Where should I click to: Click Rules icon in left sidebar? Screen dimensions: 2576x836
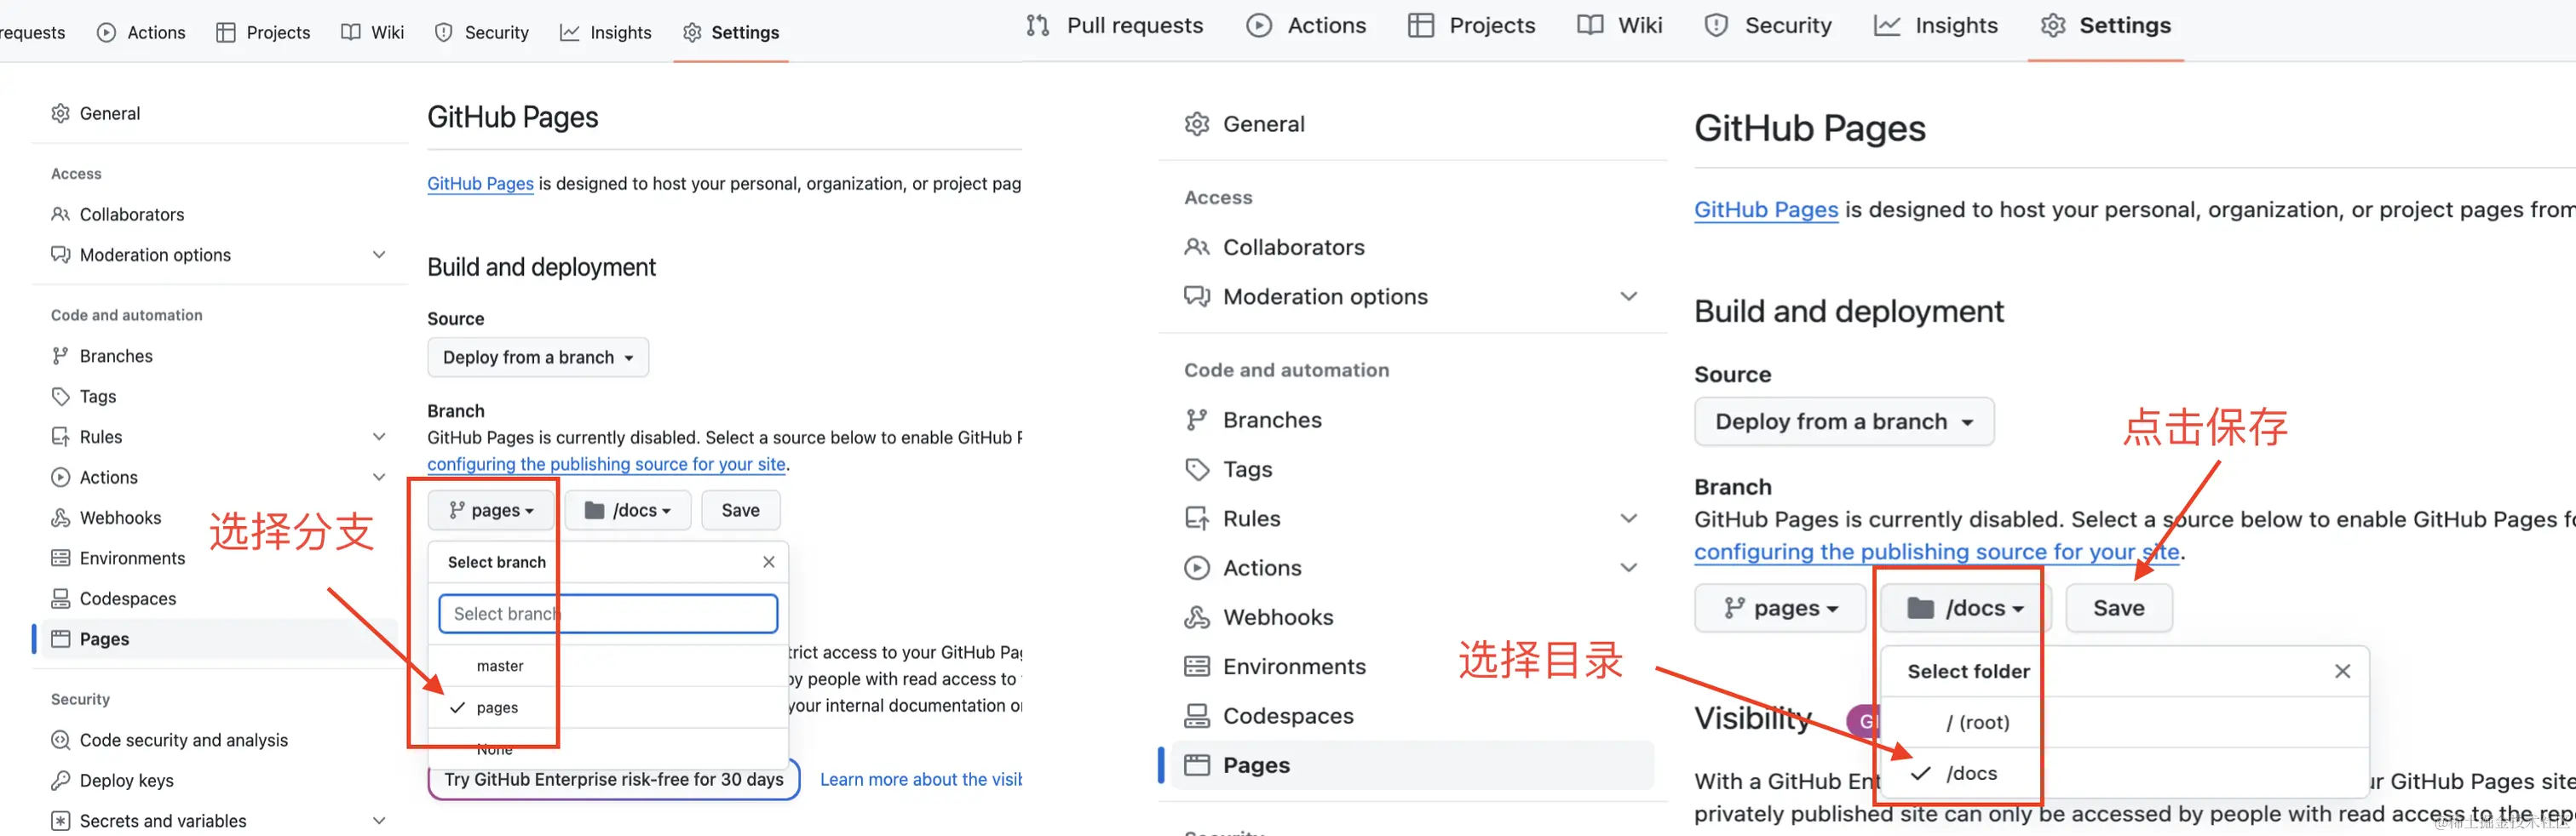click(61, 437)
